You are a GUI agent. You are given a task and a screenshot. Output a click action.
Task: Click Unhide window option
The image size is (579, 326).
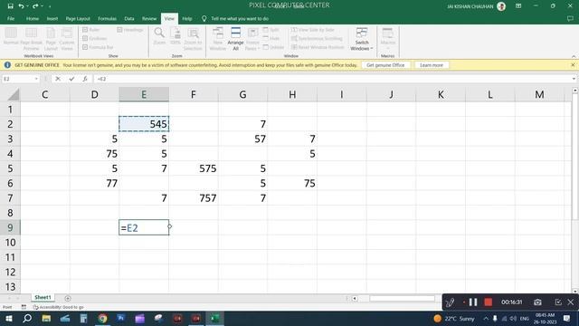pos(273,47)
